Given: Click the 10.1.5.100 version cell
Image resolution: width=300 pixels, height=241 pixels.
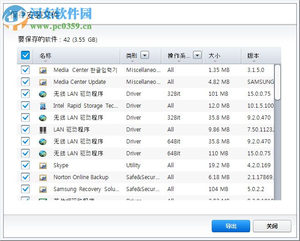Looking at the screenshot, I should (260, 106).
